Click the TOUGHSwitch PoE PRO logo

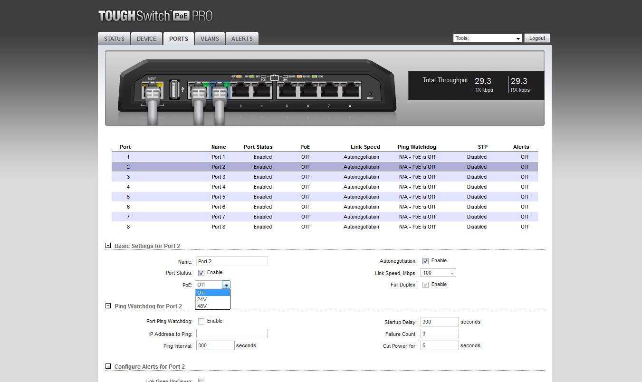click(x=155, y=16)
